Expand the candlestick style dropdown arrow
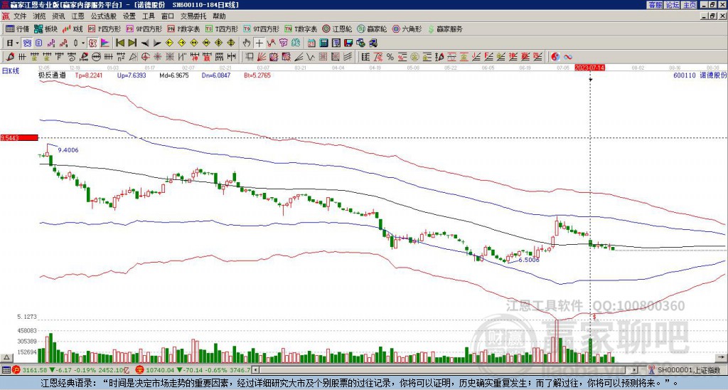This screenshot has height=390, width=728. 83,43
